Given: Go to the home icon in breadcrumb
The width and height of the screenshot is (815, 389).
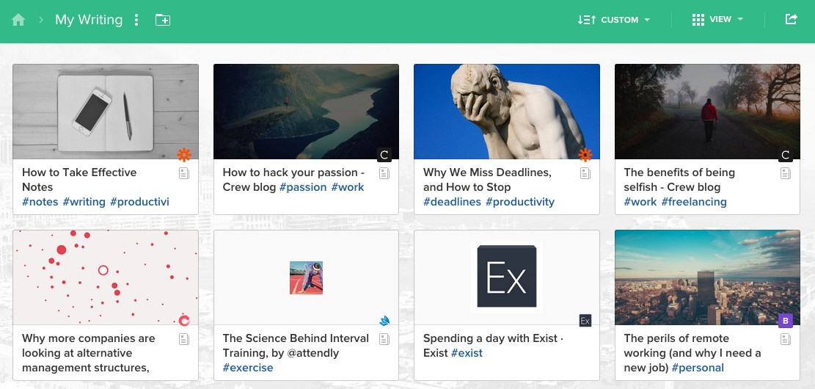Looking at the screenshot, I should tap(18, 20).
